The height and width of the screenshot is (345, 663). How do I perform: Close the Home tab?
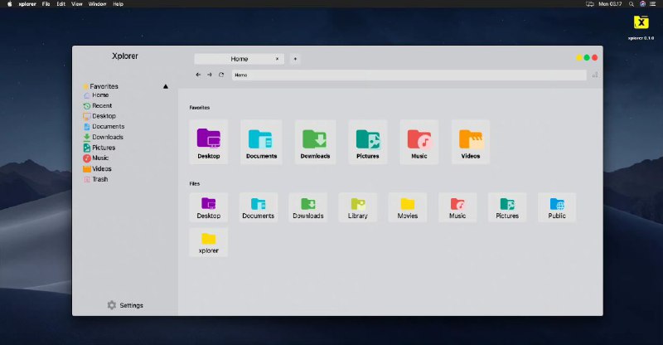click(277, 59)
